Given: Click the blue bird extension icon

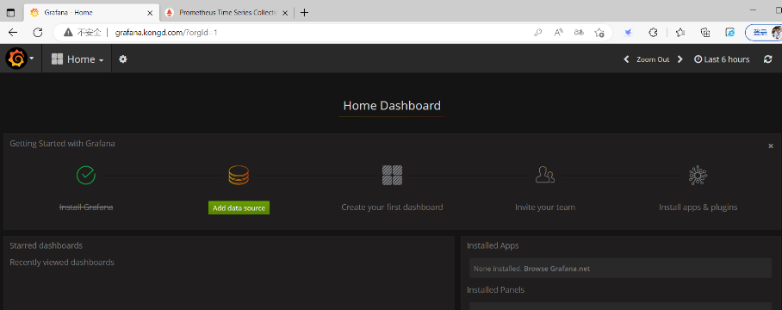Looking at the screenshot, I should pos(629,33).
